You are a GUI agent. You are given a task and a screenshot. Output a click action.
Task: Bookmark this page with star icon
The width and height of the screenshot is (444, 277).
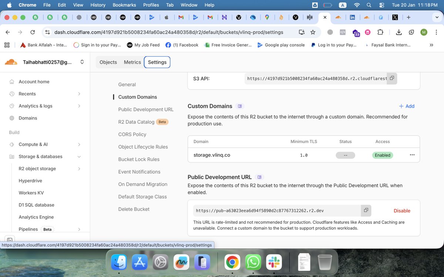313,32
